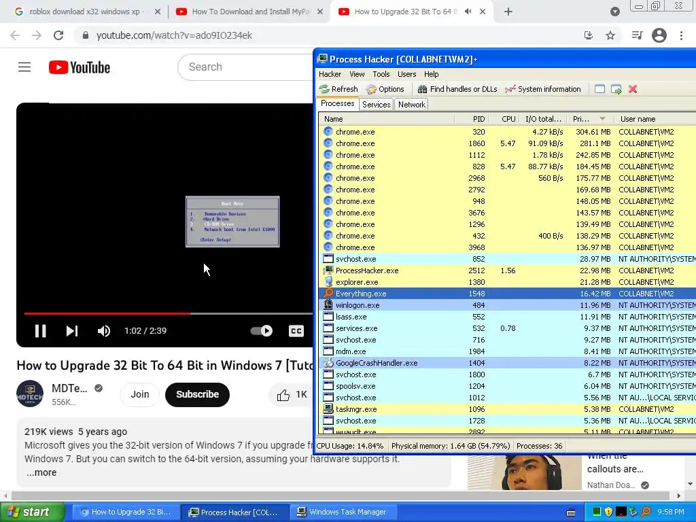Bookmark this page with the star
The height and width of the screenshot is (522, 696).
pyautogui.click(x=610, y=35)
